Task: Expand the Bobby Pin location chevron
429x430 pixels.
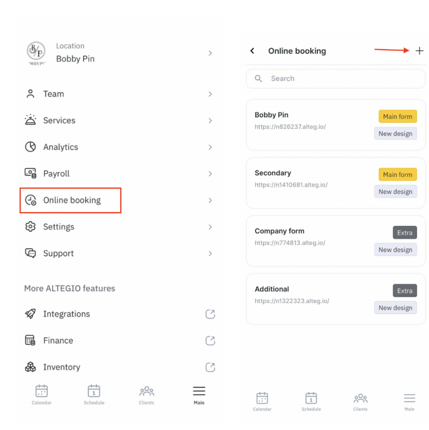Action: [210, 53]
